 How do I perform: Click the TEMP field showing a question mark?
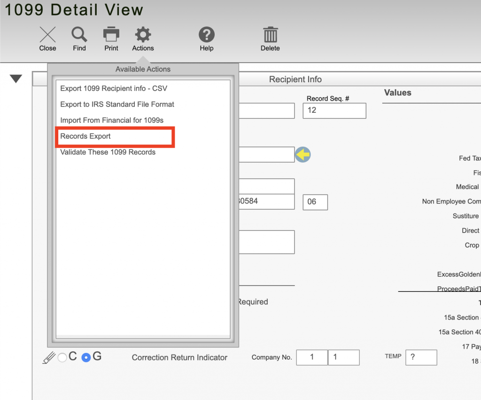click(421, 357)
